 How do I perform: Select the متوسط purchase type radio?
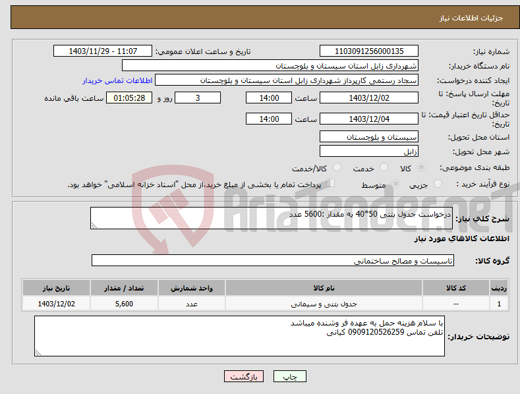[395, 183]
